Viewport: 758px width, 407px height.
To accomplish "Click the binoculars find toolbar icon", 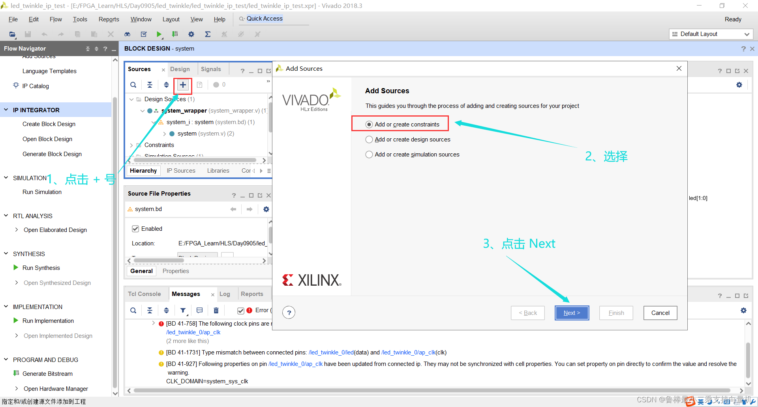I will (127, 34).
